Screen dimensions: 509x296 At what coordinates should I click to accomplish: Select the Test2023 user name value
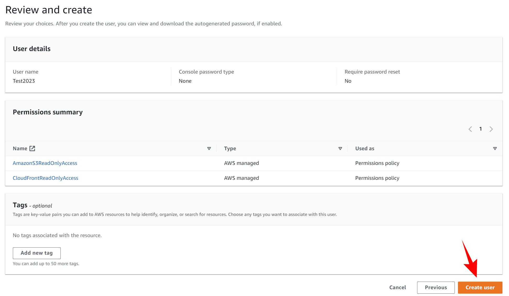click(24, 81)
